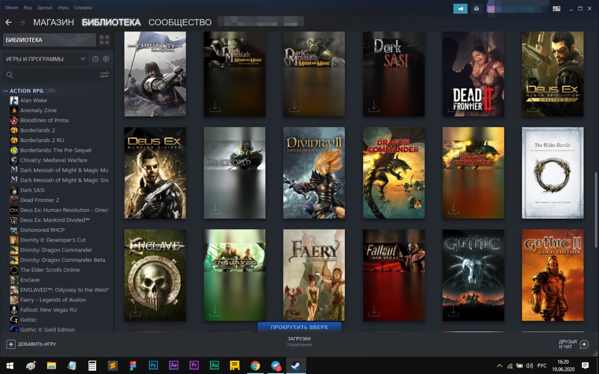This screenshot has height=374, width=599.
Task: Click the library search magnifier icon
Action: (x=9, y=75)
